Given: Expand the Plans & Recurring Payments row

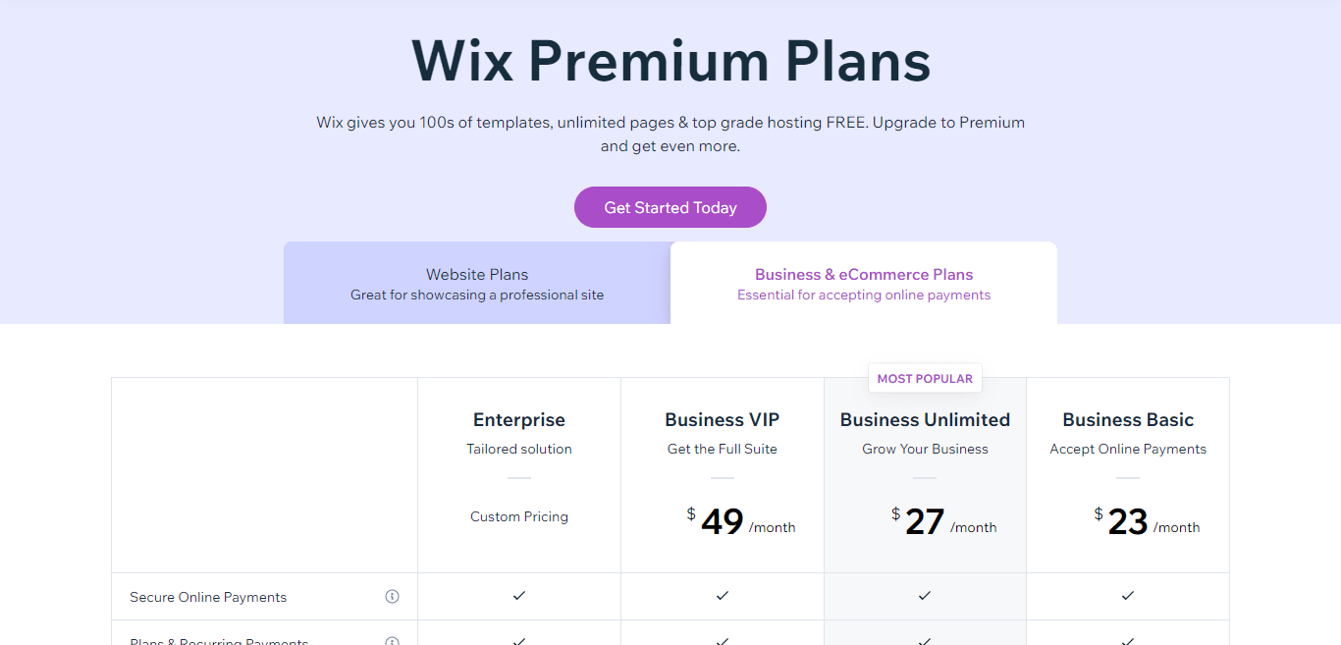Looking at the screenshot, I should pyautogui.click(x=218, y=639).
